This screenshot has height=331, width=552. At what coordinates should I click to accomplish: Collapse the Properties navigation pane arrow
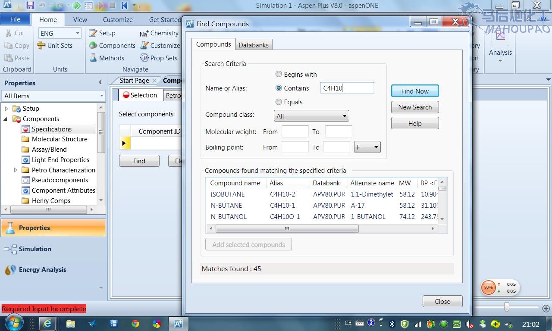[100, 82]
